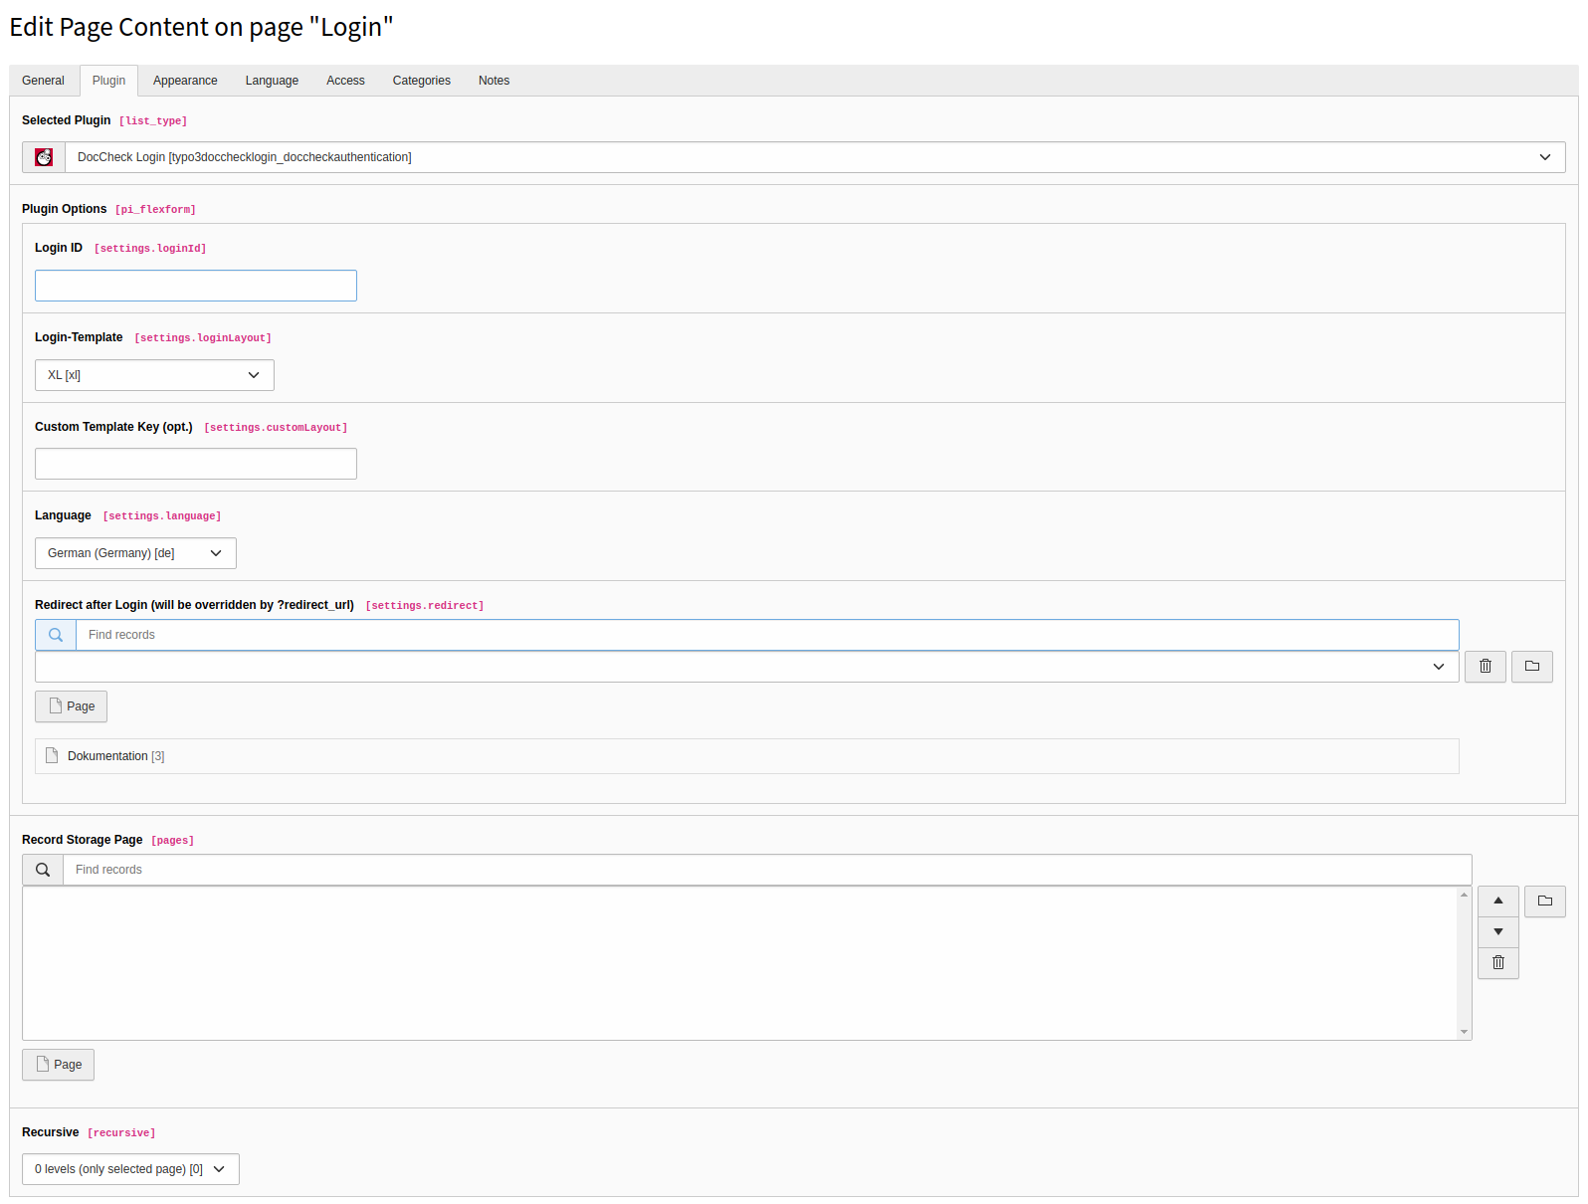Click inside the Record Storage Page list box
Image resolution: width=1588 pixels, height=1204 pixels.
pos(740,963)
